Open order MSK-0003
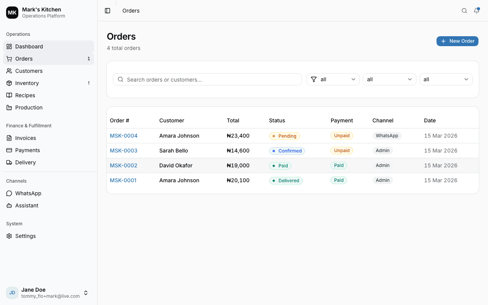This screenshot has width=488, height=305. tap(124, 150)
